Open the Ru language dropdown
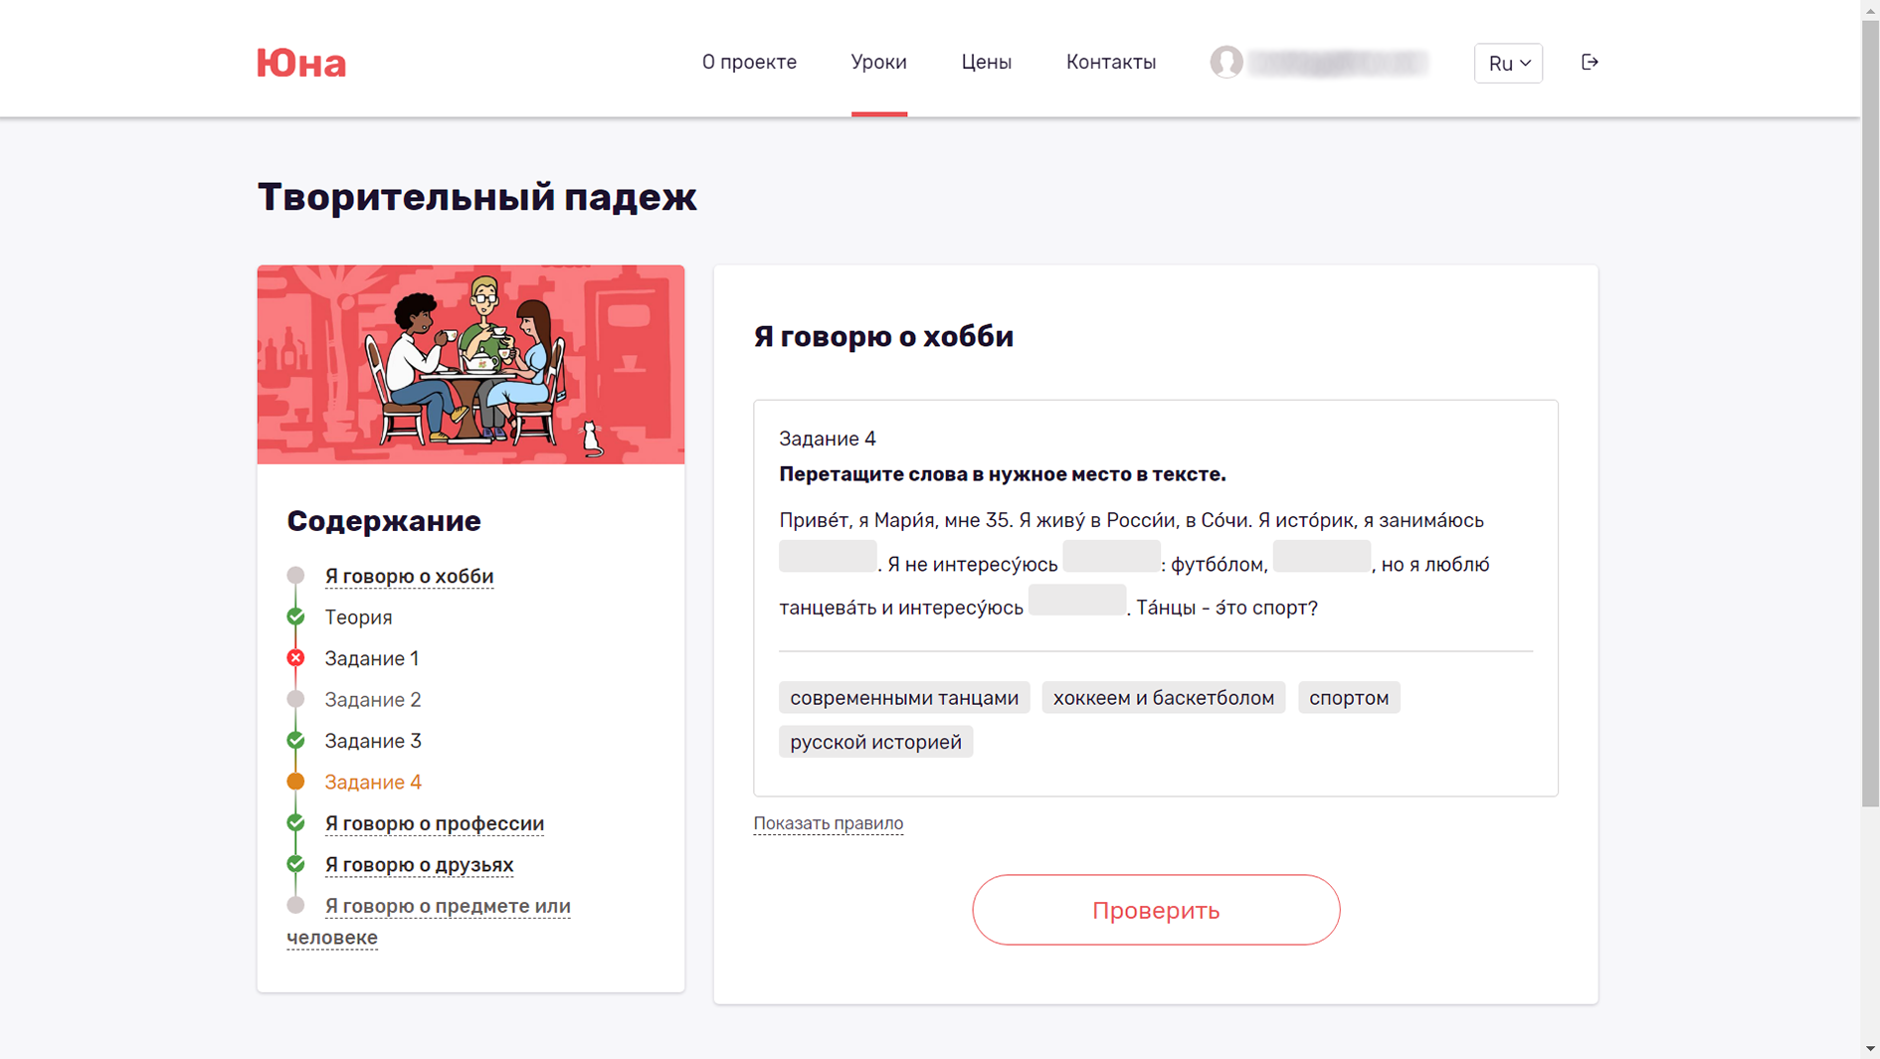 (1508, 64)
